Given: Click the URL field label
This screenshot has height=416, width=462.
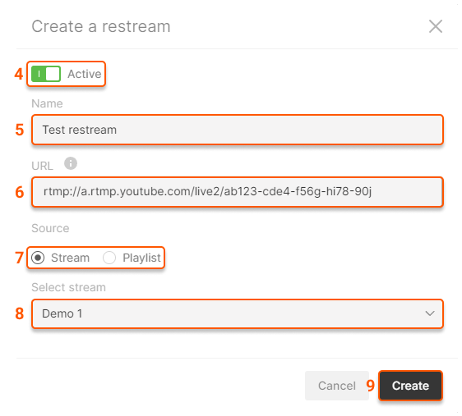Looking at the screenshot, I should click(x=43, y=166).
